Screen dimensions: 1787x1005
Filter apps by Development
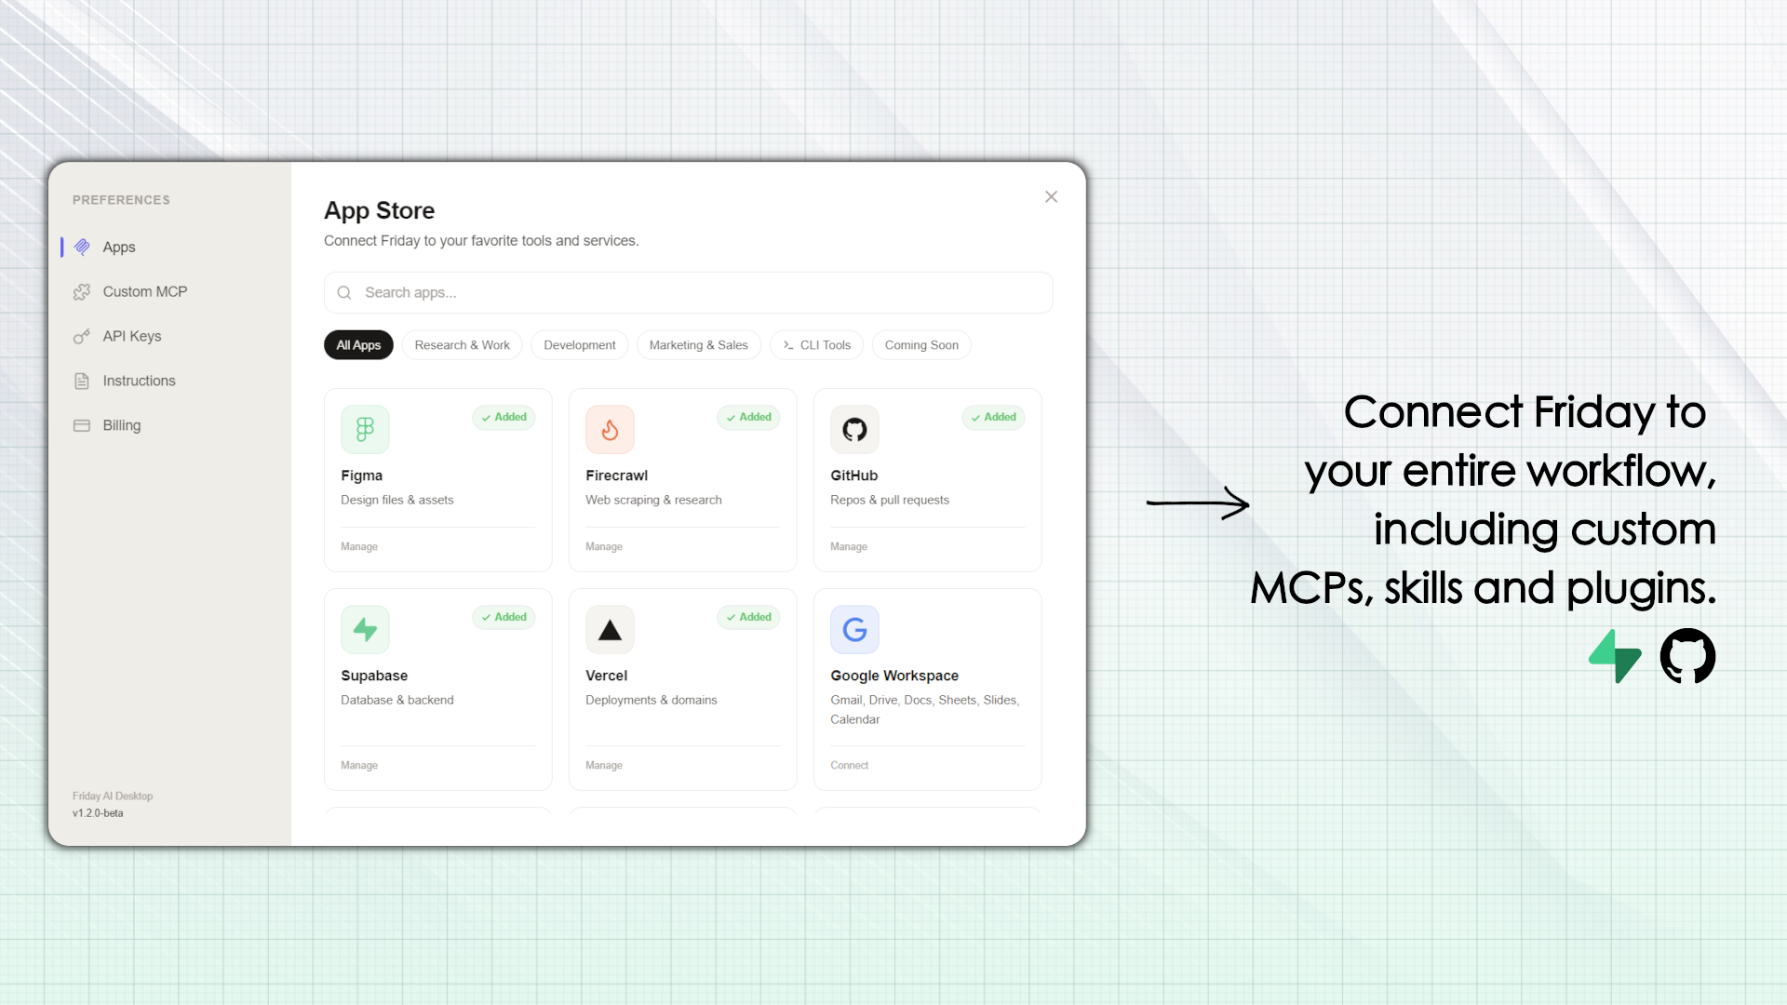pyautogui.click(x=580, y=345)
